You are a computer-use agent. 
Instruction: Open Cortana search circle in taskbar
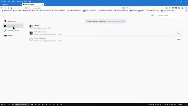[x=5, y=105]
